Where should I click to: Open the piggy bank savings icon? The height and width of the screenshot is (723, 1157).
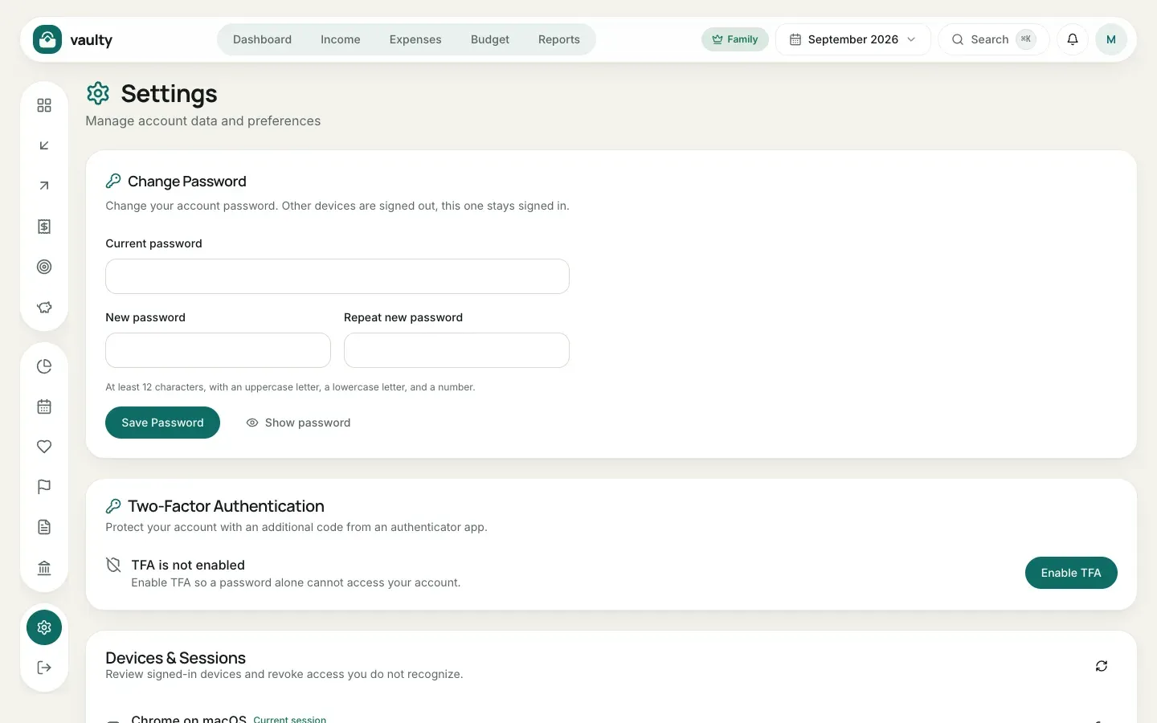[x=44, y=307]
